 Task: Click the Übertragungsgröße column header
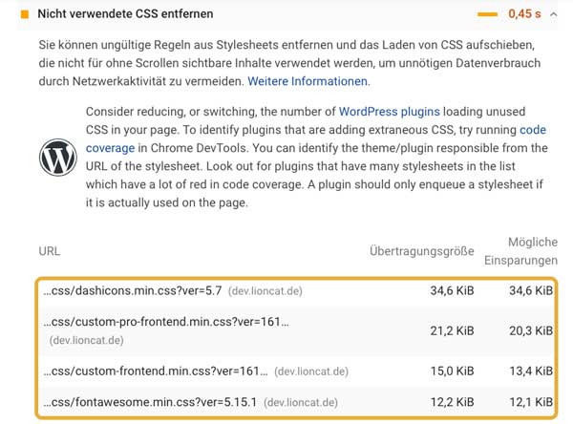pyautogui.click(x=422, y=251)
